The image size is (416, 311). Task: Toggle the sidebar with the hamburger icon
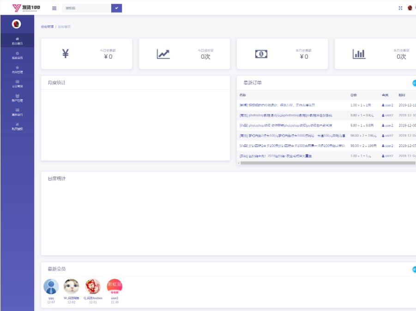pos(54,8)
